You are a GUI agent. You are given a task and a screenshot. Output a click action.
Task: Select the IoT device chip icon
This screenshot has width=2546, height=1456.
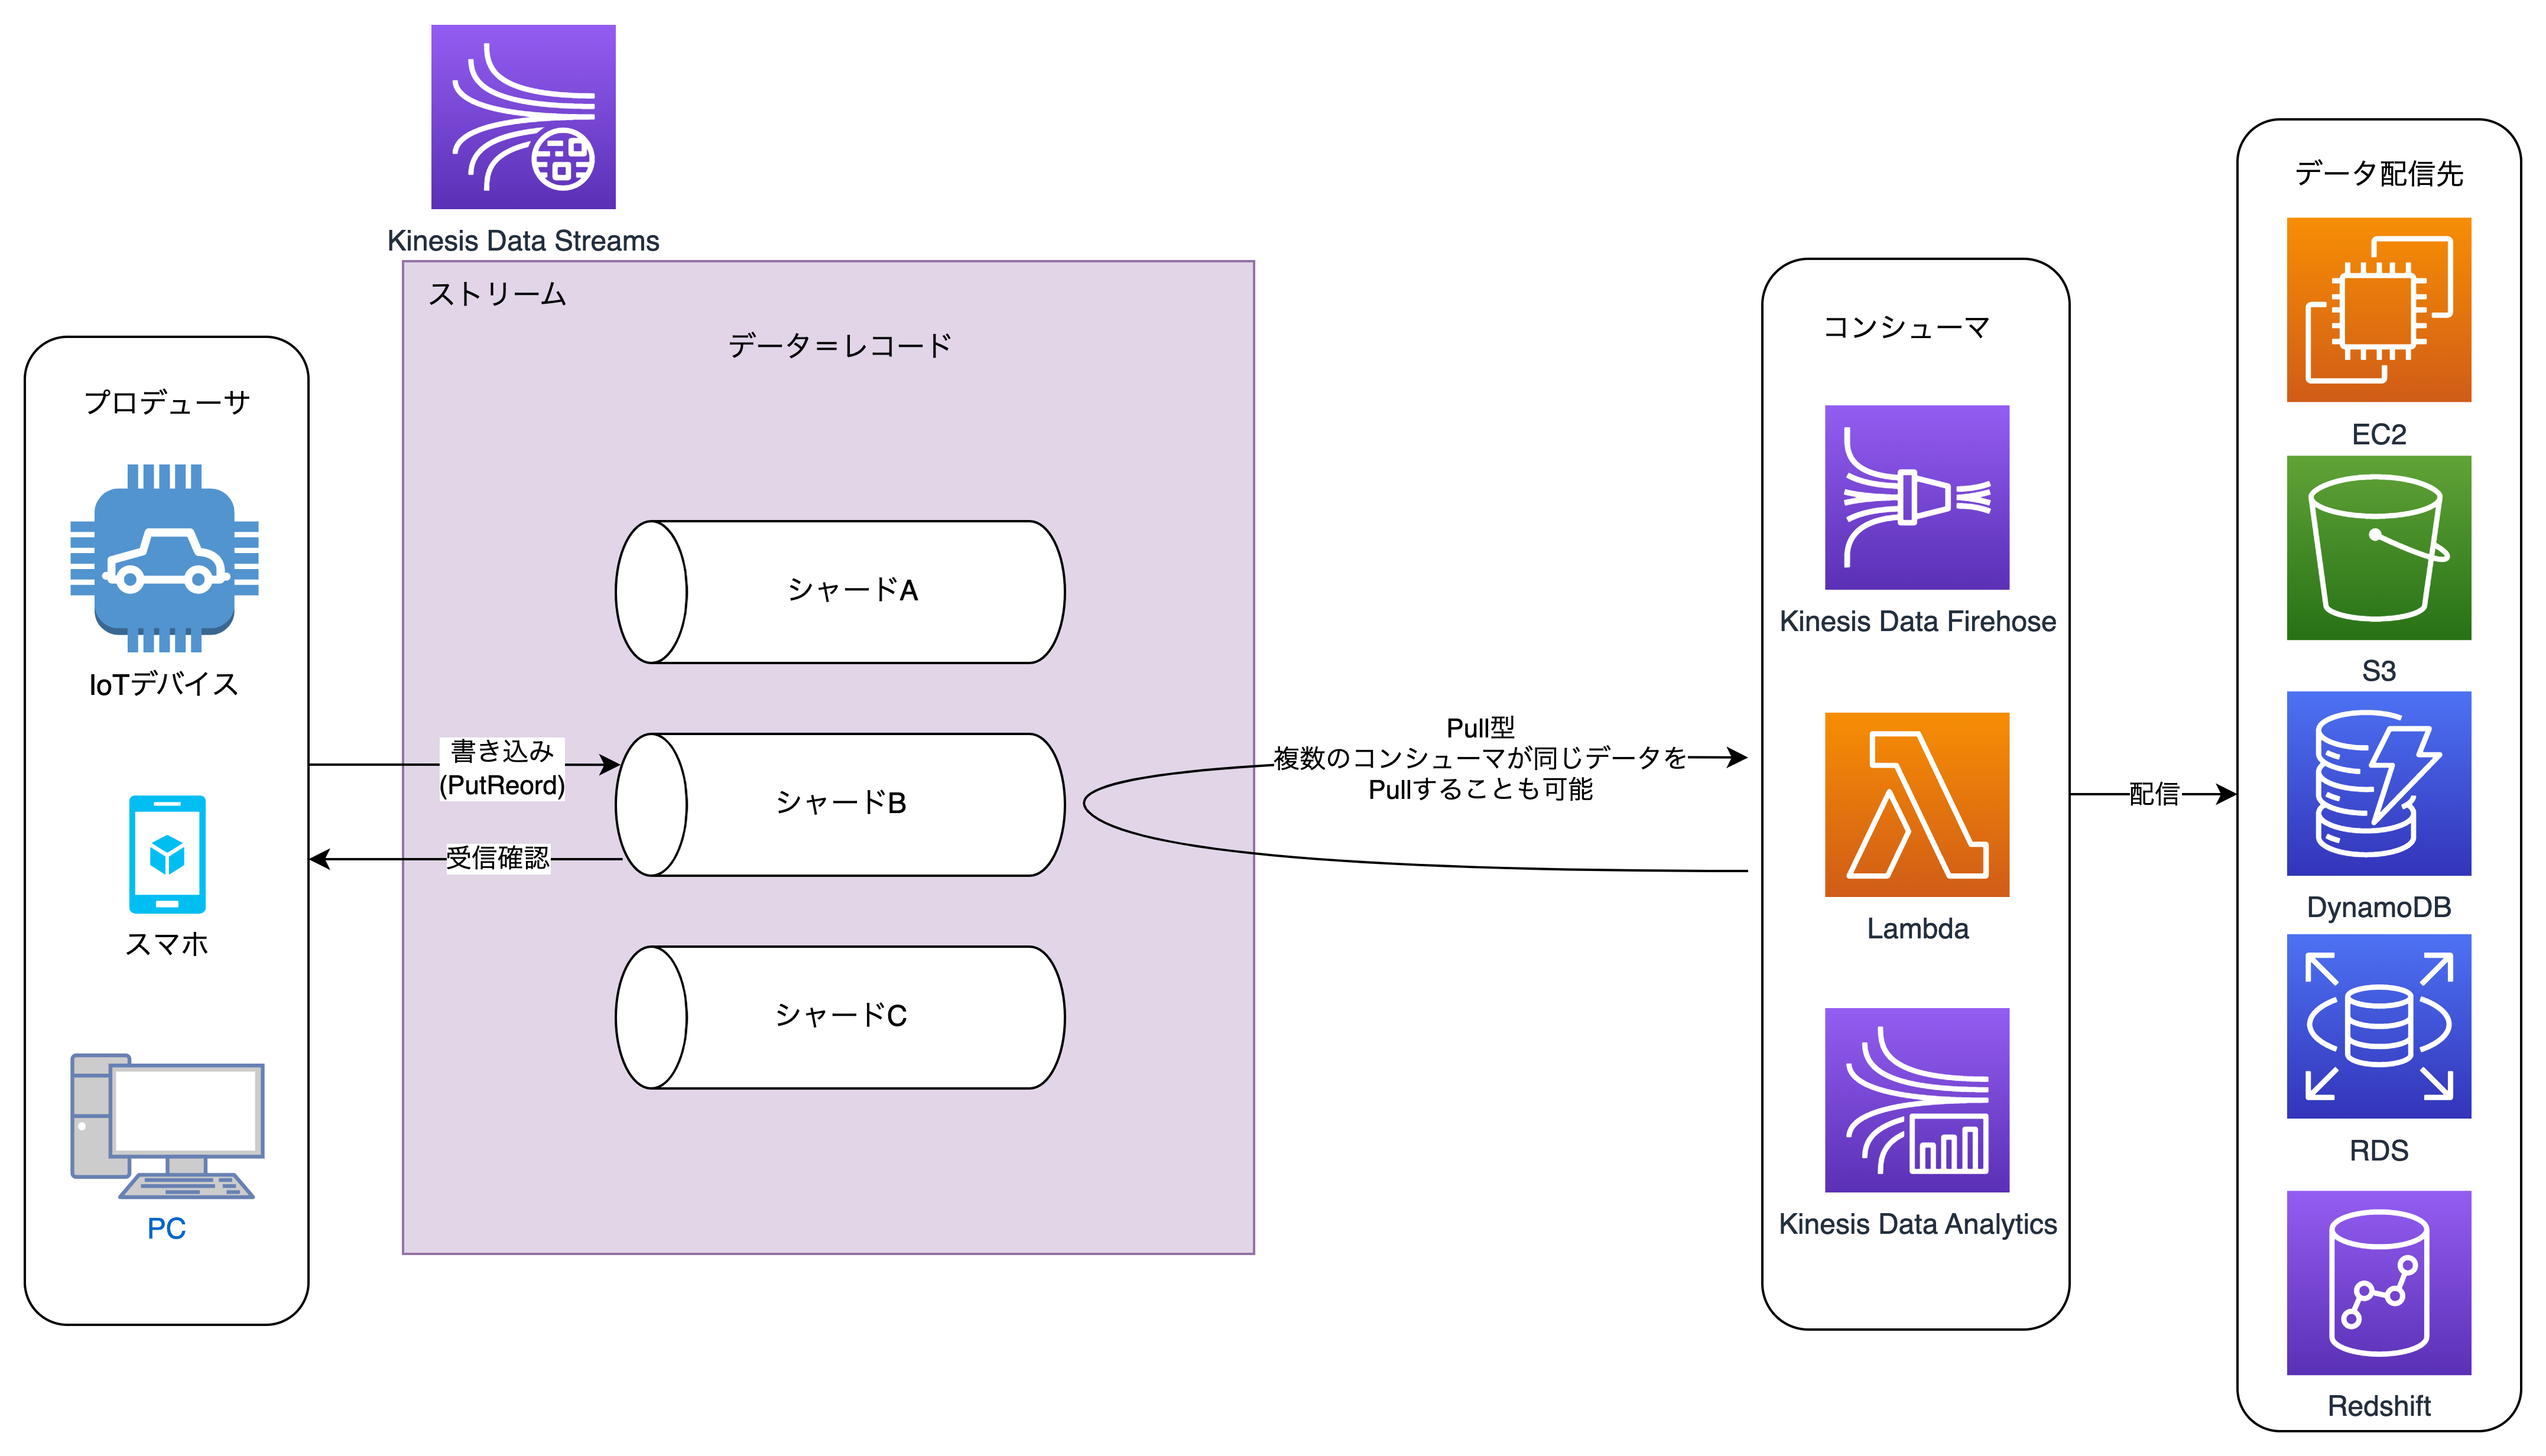click(x=164, y=558)
